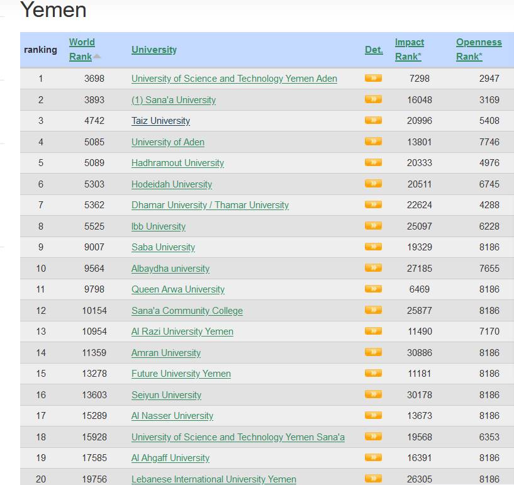The width and height of the screenshot is (514, 485).
Task: Visit the Al Ahgaff University link
Action: tap(170, 458)
